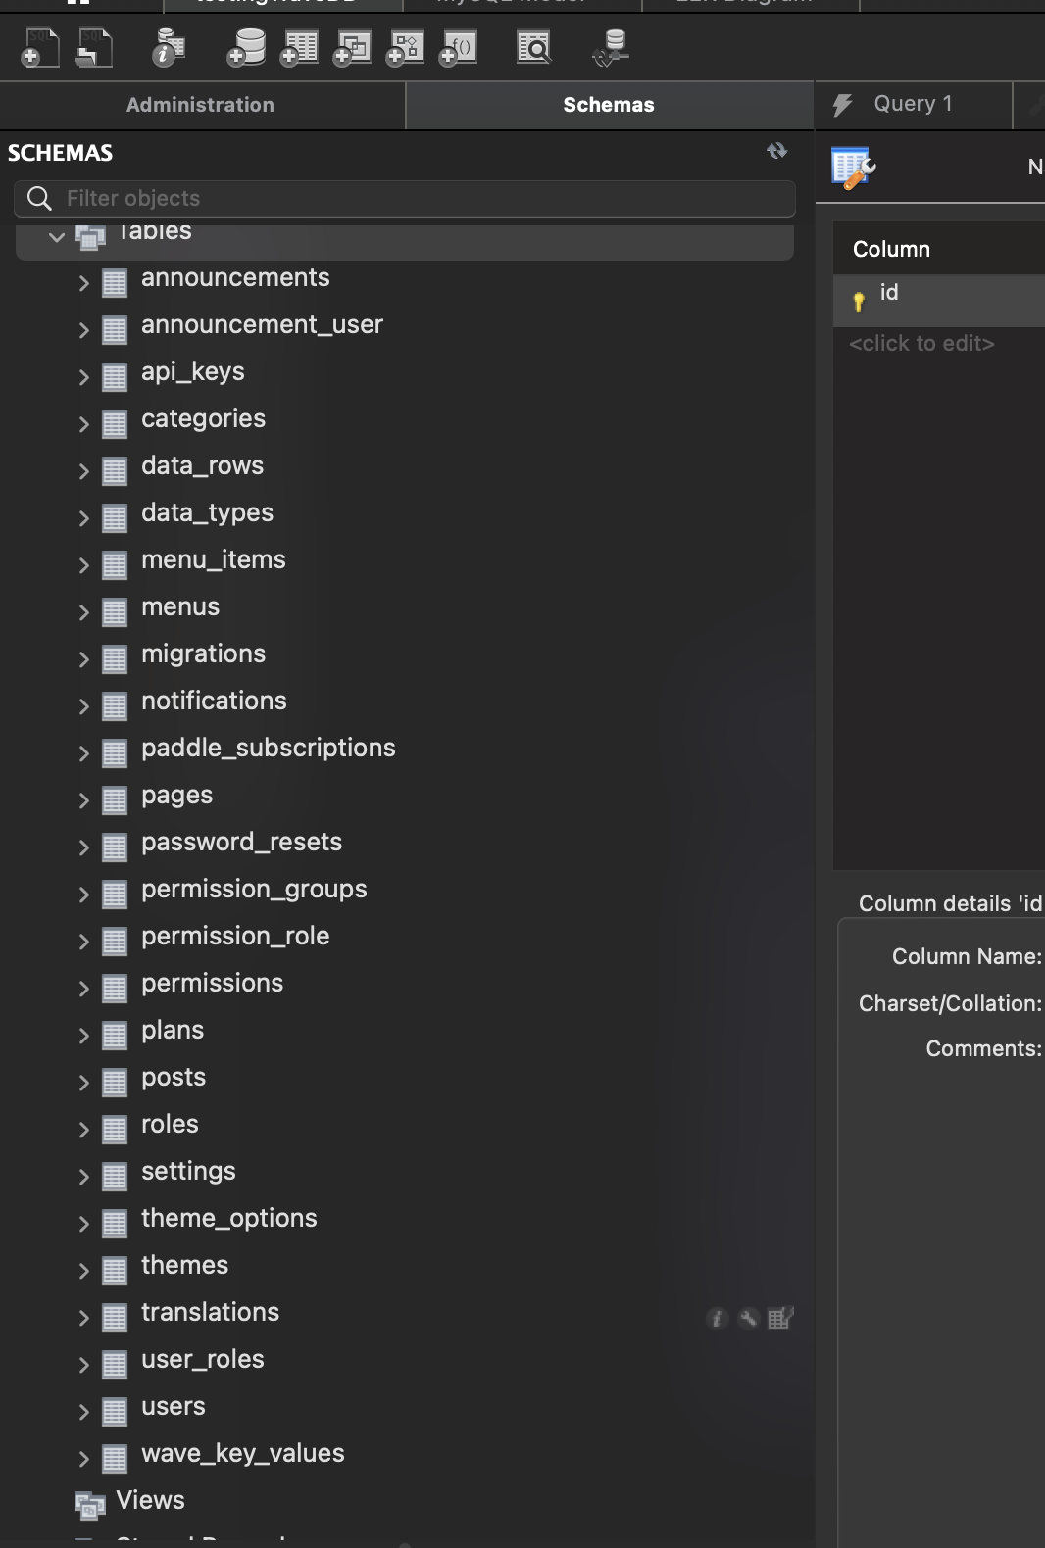The image size is (1045, 1548).
Task: Expand the paddle_subscriptions table
Action: click(84, 754)
